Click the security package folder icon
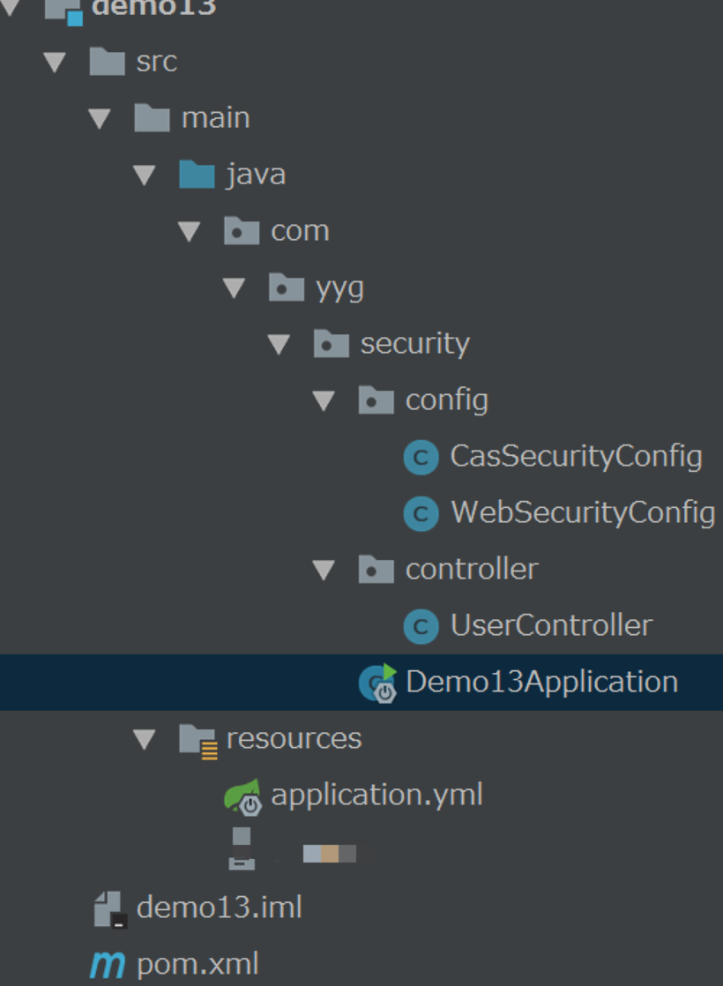Viewport: 723px width, 986px height. [331, 344]
